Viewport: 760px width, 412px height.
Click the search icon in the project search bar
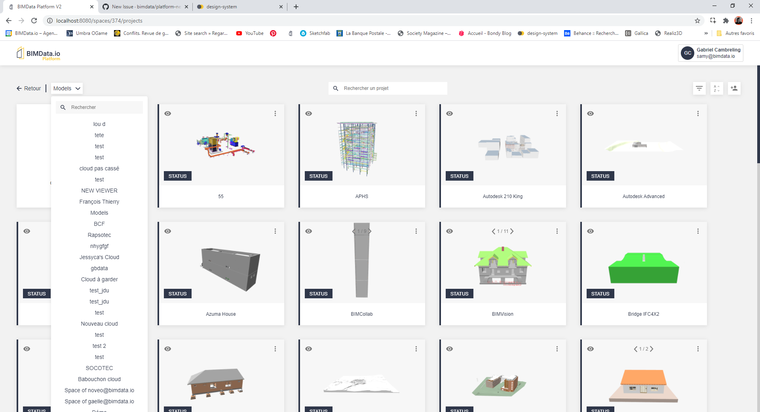pyautogui.click(x=336, y=88)
